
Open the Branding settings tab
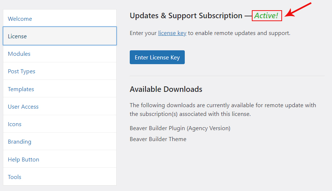pos(20,142)
